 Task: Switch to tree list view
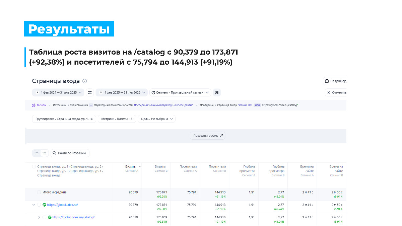[45, 153]
